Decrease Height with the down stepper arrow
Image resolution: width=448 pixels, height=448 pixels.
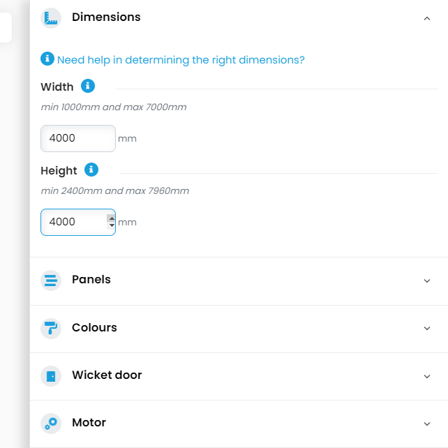(x=111, y=226)
